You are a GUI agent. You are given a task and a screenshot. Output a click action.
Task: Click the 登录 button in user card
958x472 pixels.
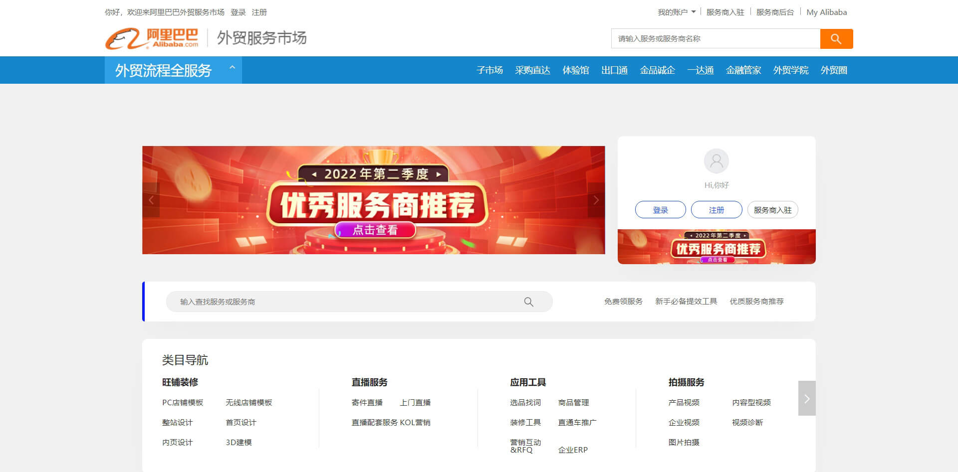pyautogui.click(x=660, y=210)
